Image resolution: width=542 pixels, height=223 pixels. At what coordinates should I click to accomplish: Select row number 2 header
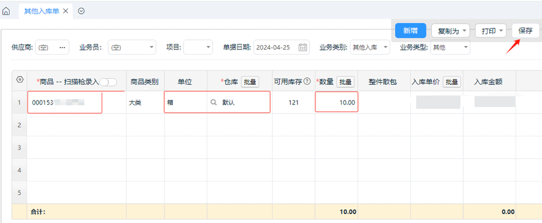(19, 125)
